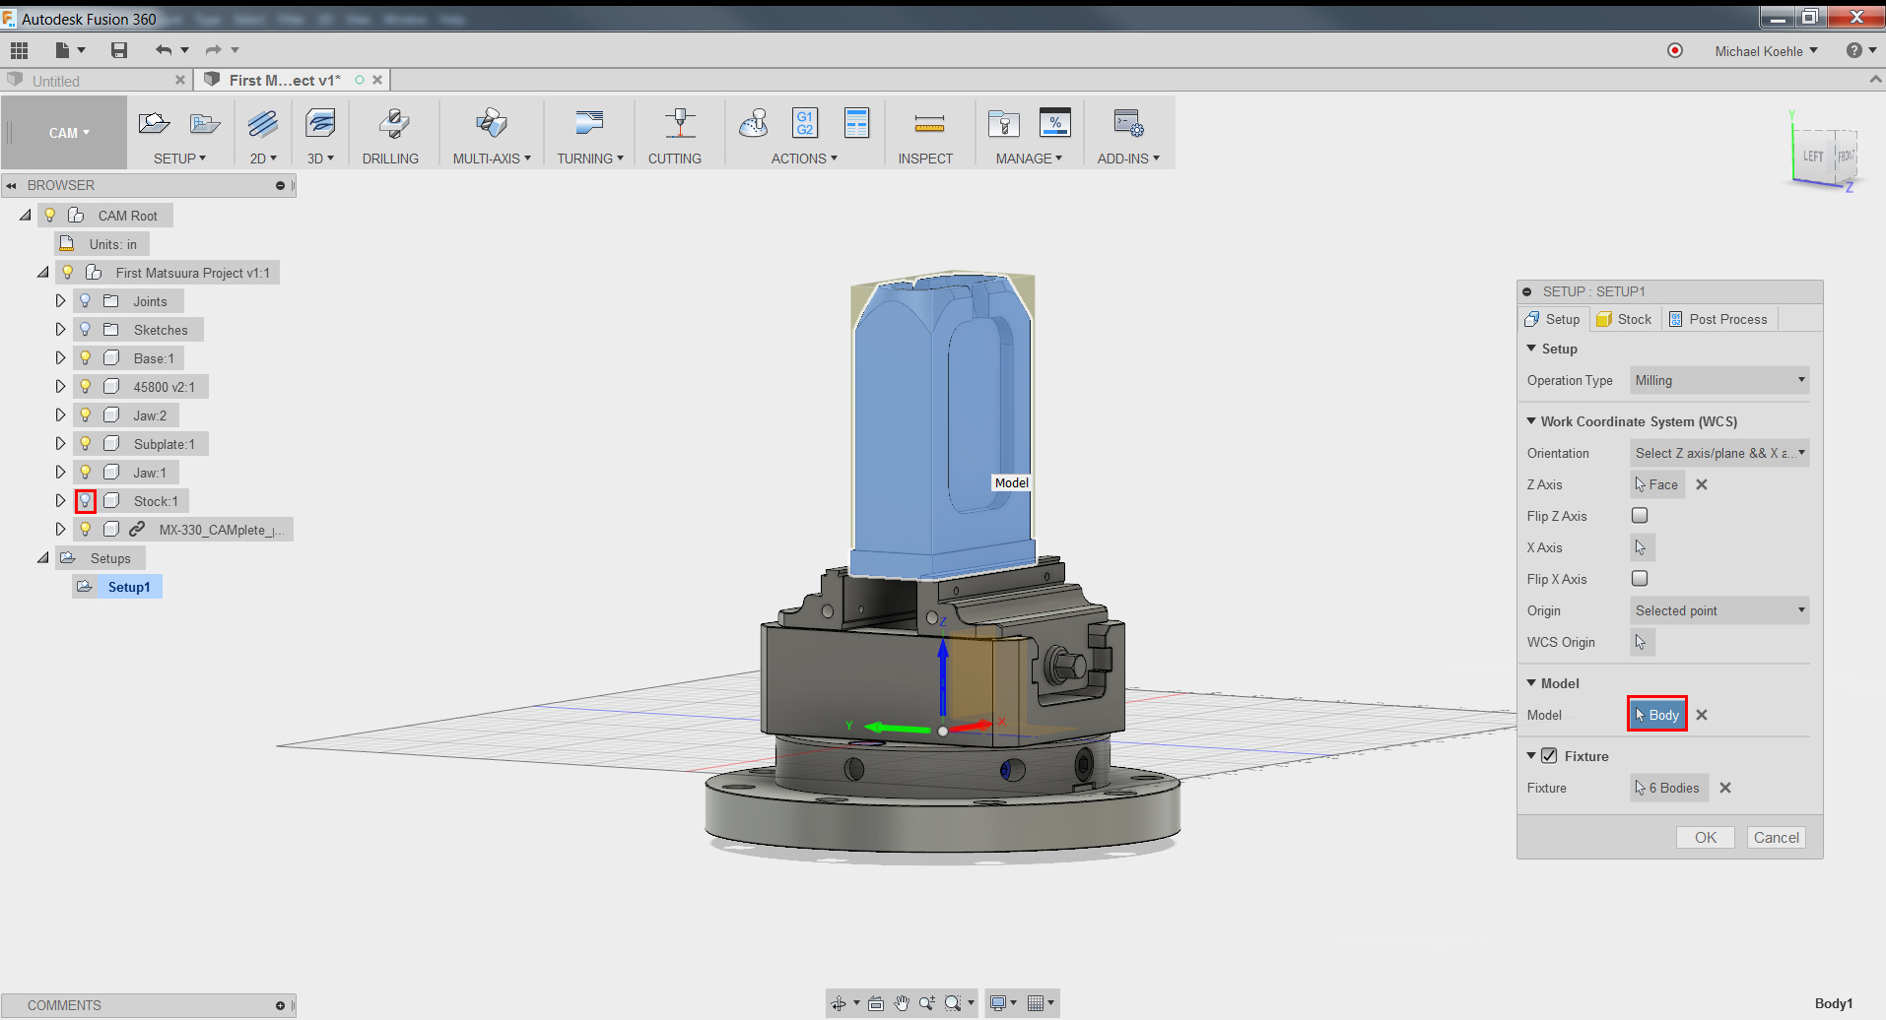The height and width of the screenshot is (1020, 1886).
Task: Click the WCS Origin point selector
Action: (1642, 642)
